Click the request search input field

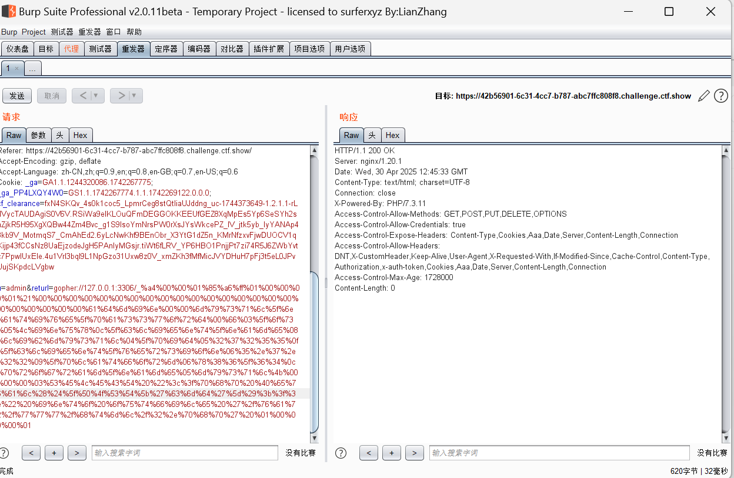click(185, 453)
